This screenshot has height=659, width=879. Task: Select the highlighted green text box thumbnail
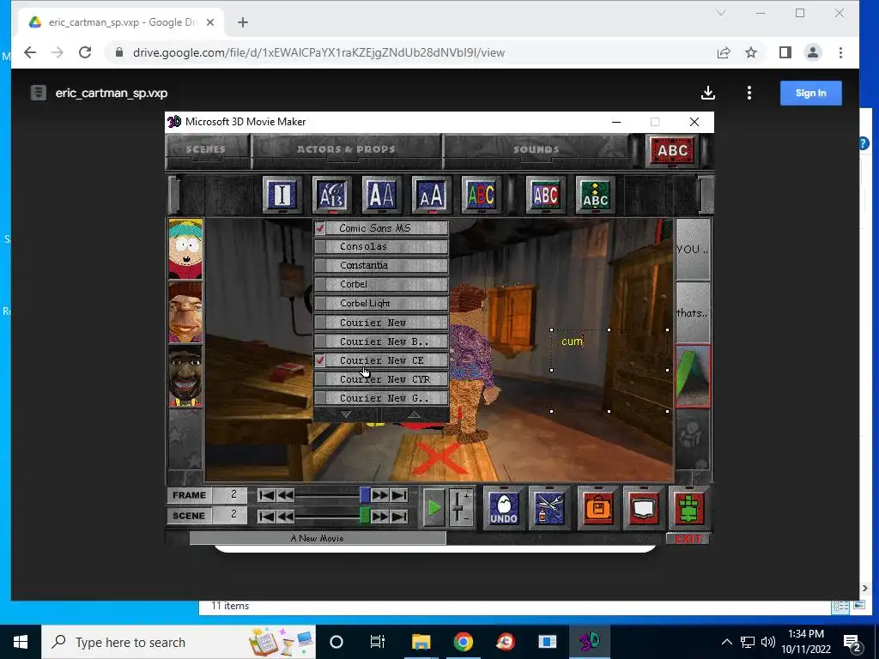(x=693, y=376)
